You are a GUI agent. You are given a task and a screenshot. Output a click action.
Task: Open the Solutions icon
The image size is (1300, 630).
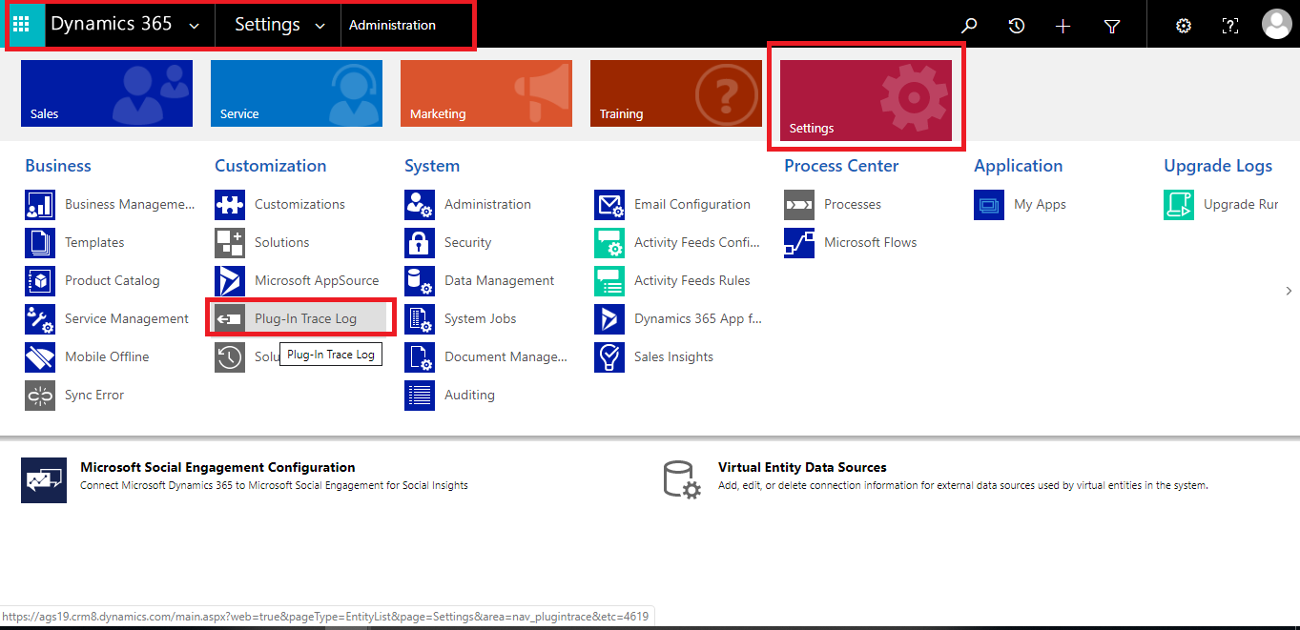pos(230,242)
